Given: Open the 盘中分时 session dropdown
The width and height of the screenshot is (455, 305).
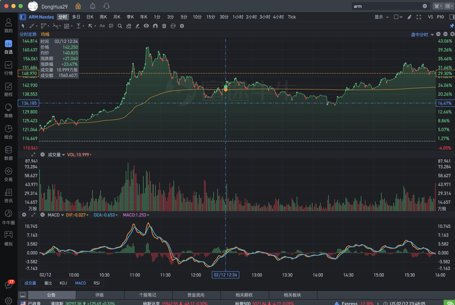Looking at the screenshot, I should (x=422, y=35).
